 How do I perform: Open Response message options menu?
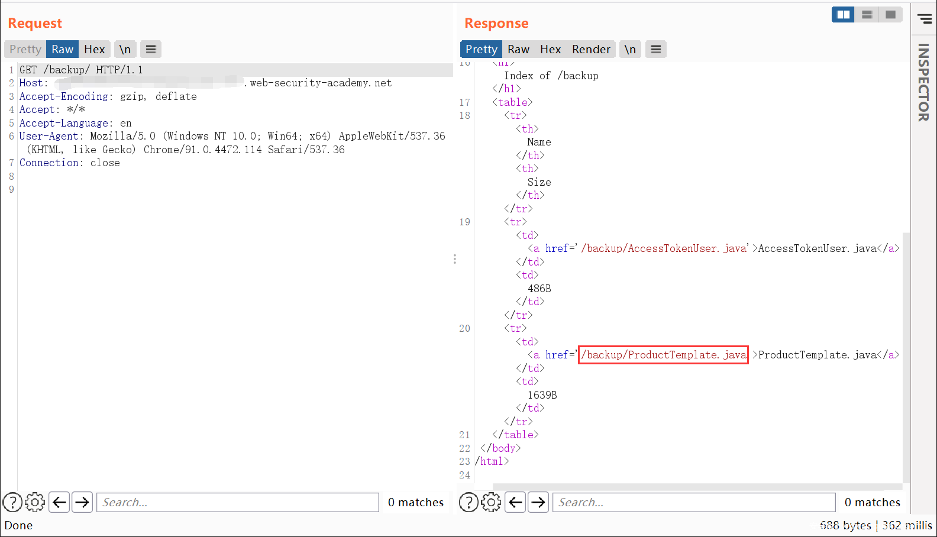[656, 49]
